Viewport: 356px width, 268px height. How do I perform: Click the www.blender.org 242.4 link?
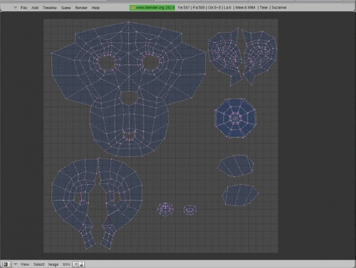152,8
